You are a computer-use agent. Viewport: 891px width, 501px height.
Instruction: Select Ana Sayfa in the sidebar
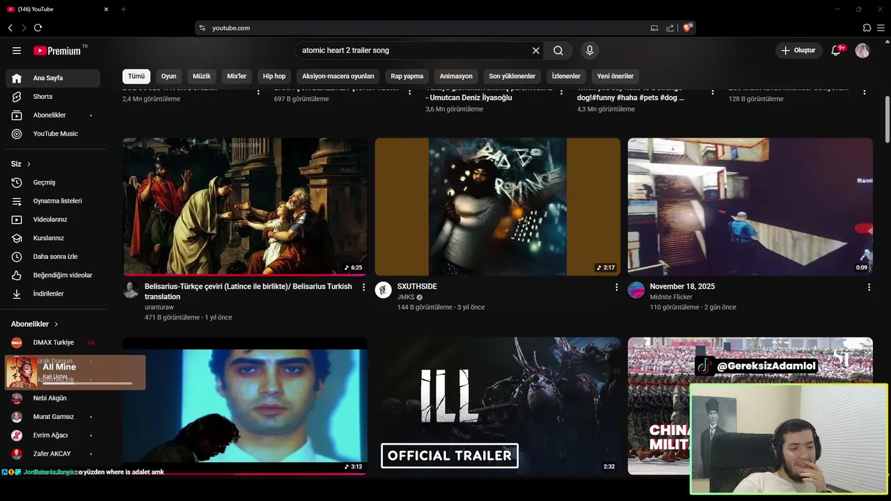point(53,78)
